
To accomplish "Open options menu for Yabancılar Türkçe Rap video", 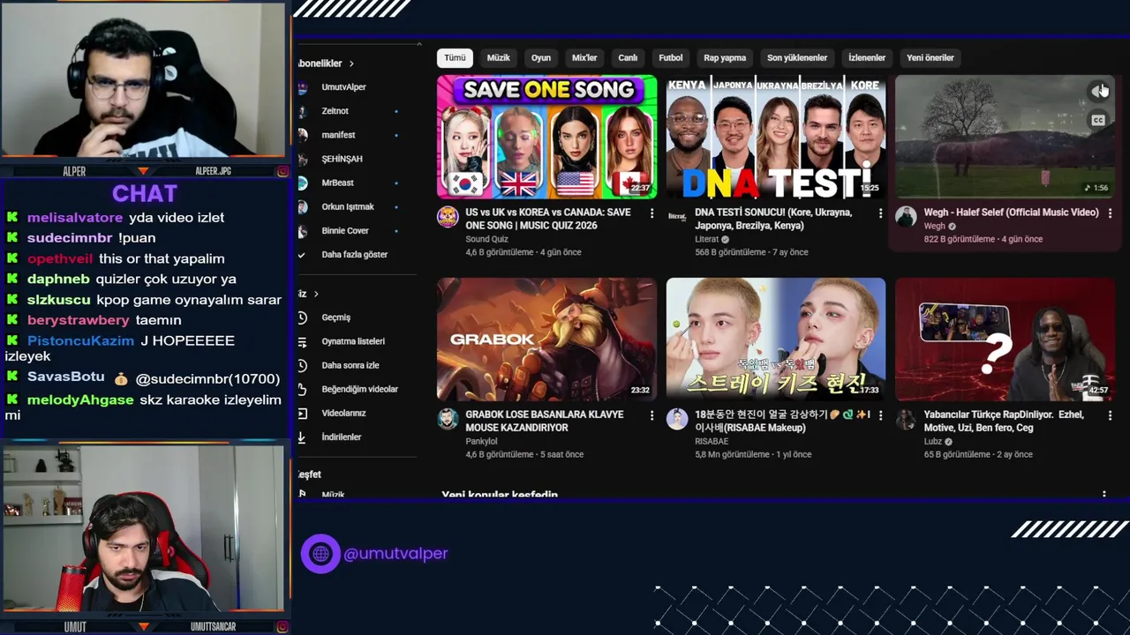I will (1110, 415).
